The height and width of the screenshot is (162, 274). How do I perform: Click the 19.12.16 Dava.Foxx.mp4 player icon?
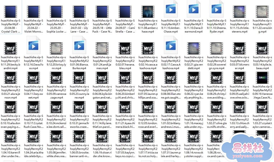[33, 45]
